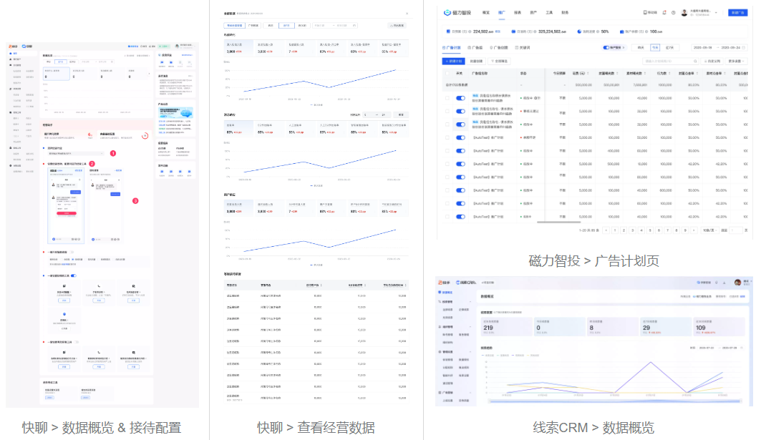Click the blue 新建计划 button
Image resolution: width=761 pixels, height=440 pixels.
click(x=453, y=61)
